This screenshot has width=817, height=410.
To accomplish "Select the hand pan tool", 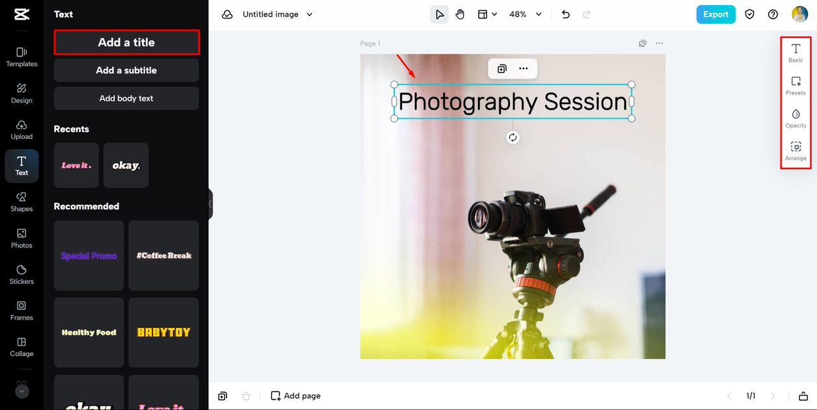I will point(460,14).
